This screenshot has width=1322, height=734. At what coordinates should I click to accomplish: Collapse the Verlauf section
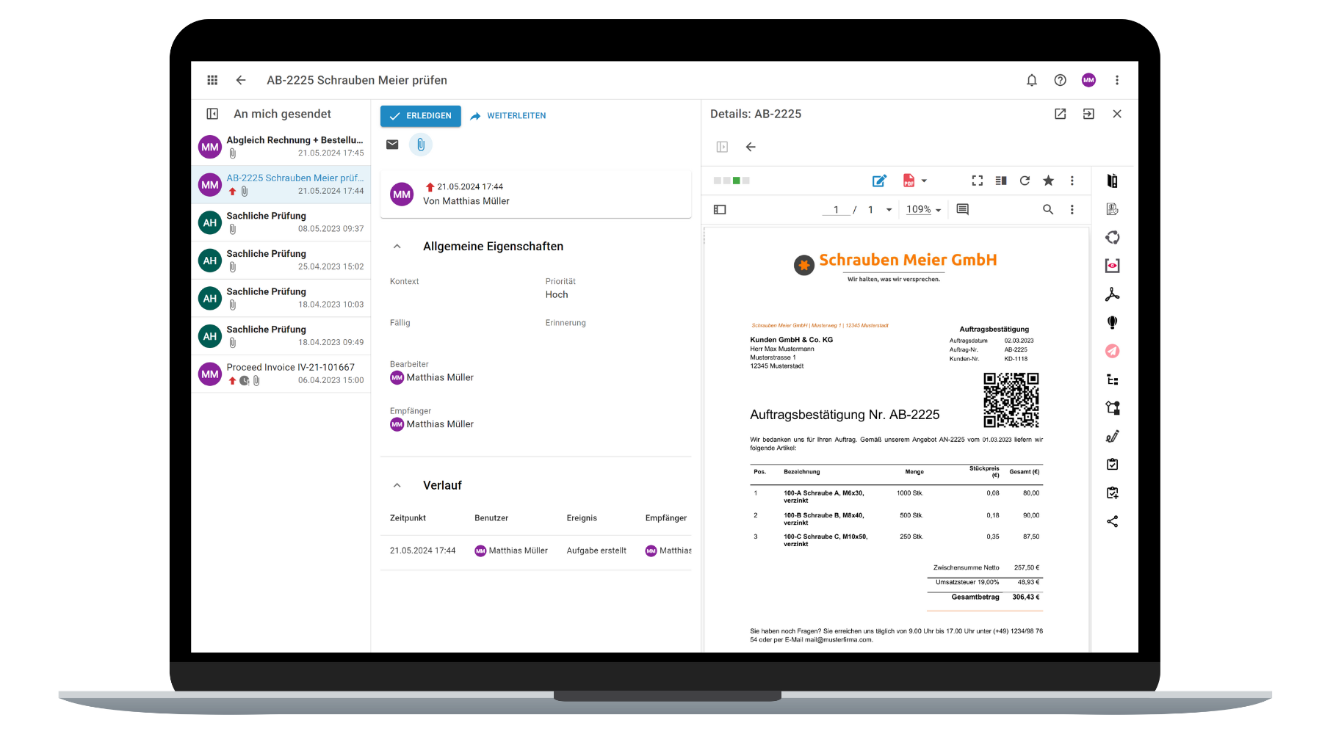[397, 484]
